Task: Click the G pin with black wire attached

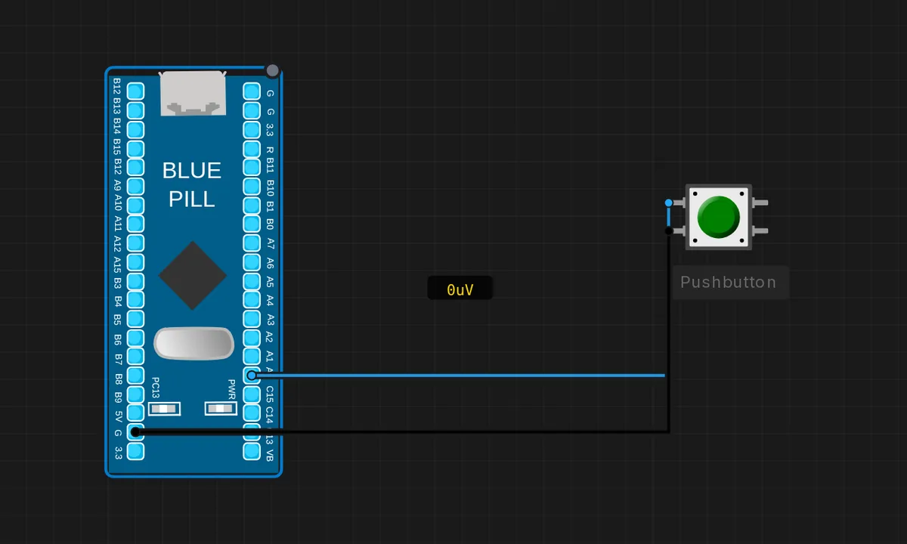Action: click(x=135, y=432)
